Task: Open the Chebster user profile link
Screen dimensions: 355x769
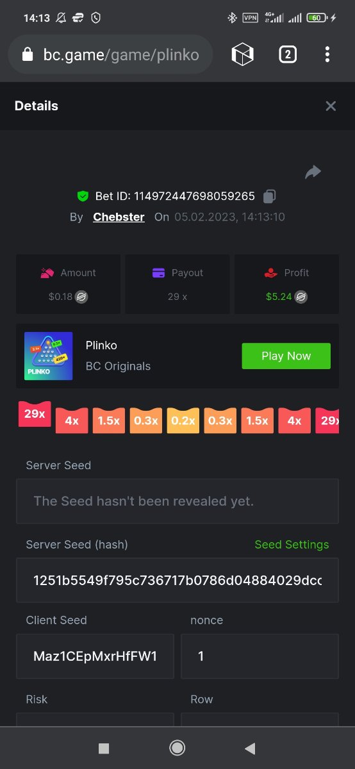Action: click(x=119, y=217)
